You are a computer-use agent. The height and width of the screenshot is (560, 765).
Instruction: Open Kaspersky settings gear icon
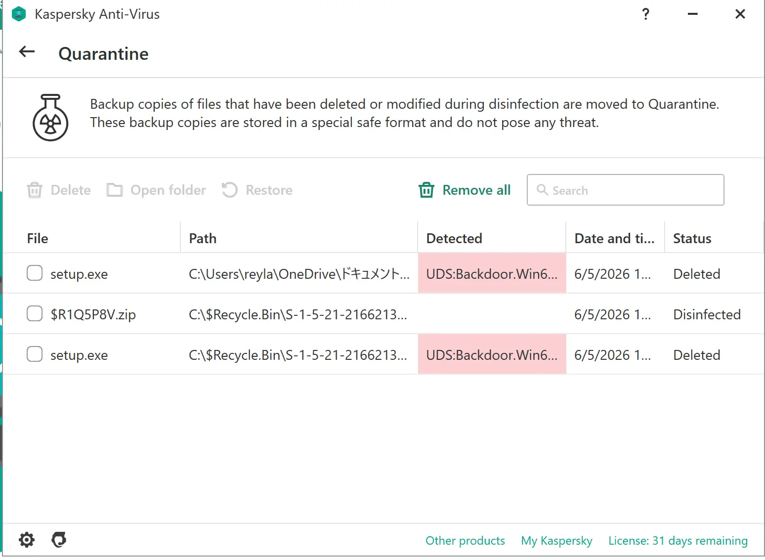(x=27, y=540)
